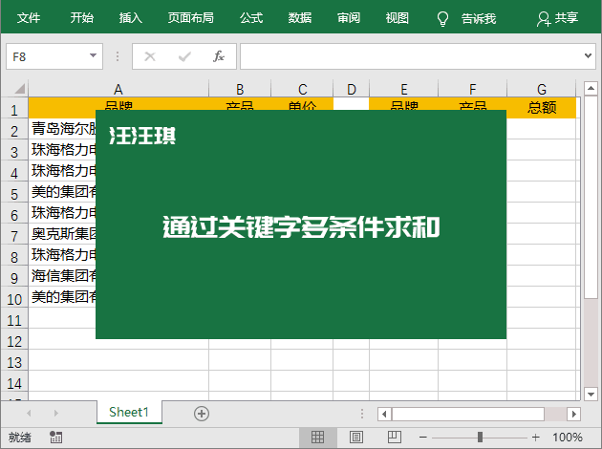Click the zoom in plus icon
The height and width of the screenshot is (449, 602).
click(x=533, y=437)
